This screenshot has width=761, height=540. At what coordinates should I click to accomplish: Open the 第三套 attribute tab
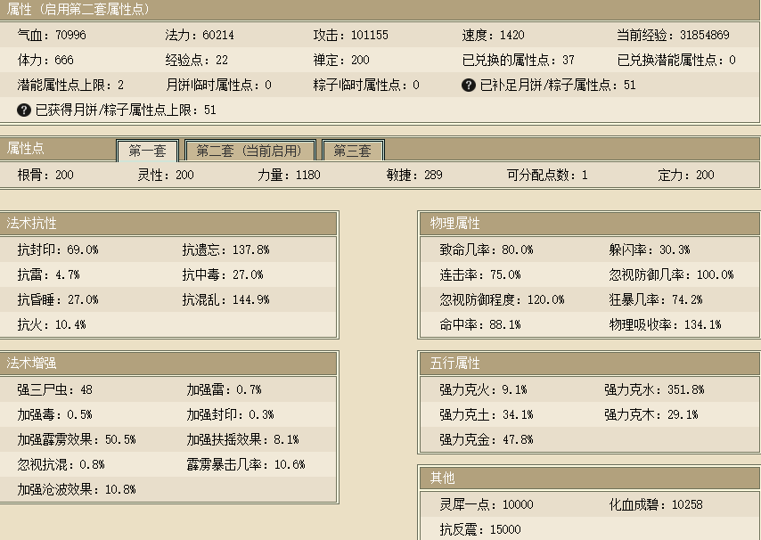coord(352,151)
